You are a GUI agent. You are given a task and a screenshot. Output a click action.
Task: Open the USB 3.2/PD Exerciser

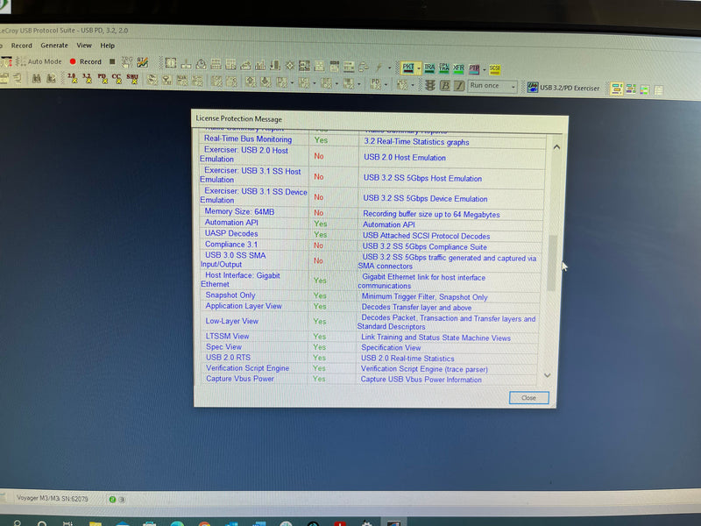tap(563, 88)
